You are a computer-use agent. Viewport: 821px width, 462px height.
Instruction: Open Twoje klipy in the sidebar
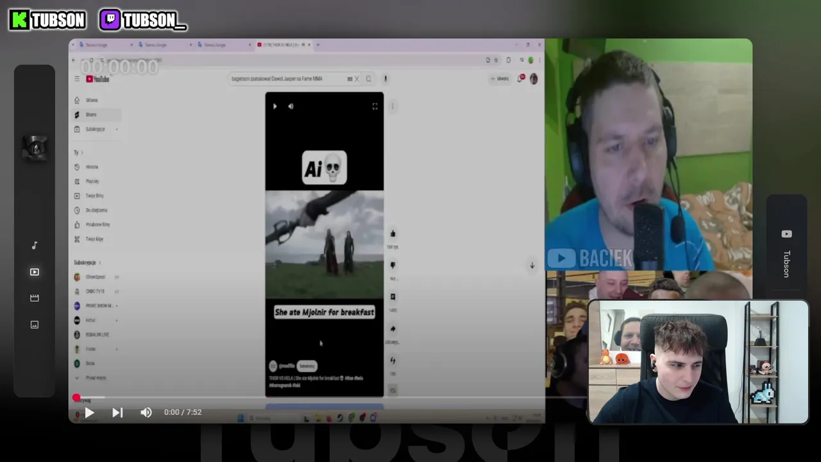96,239
